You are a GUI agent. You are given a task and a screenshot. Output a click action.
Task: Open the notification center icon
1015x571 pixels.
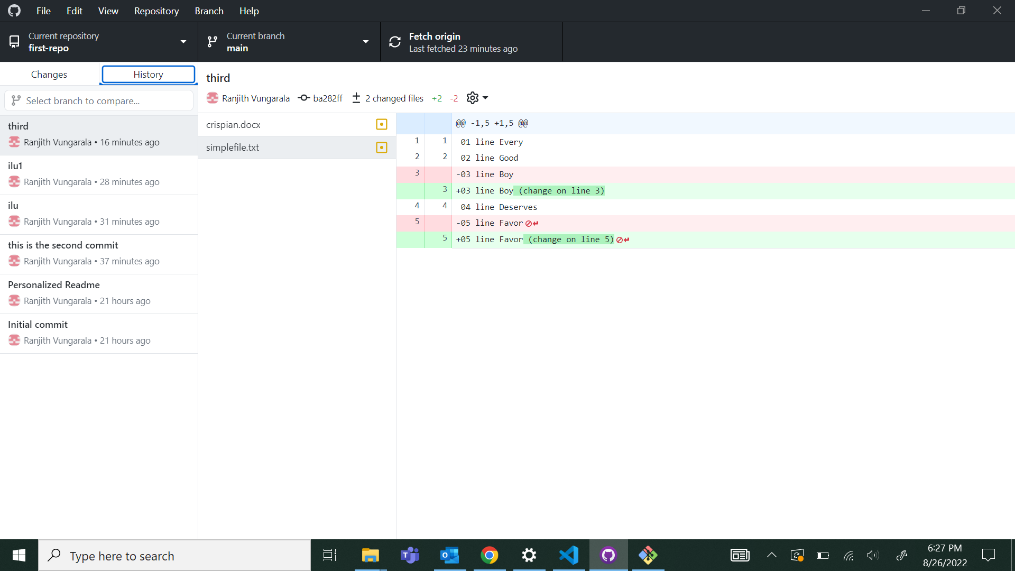click(989, 555)
